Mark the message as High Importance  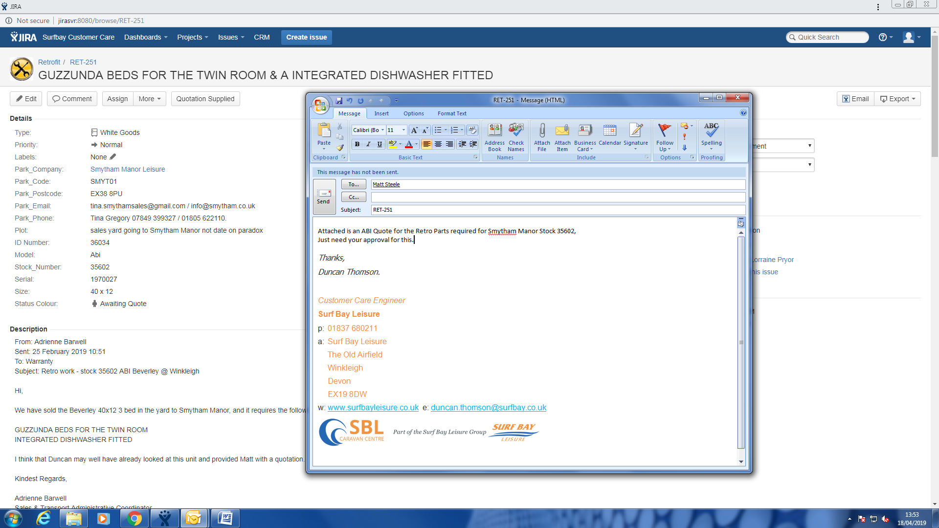[684, 137]
